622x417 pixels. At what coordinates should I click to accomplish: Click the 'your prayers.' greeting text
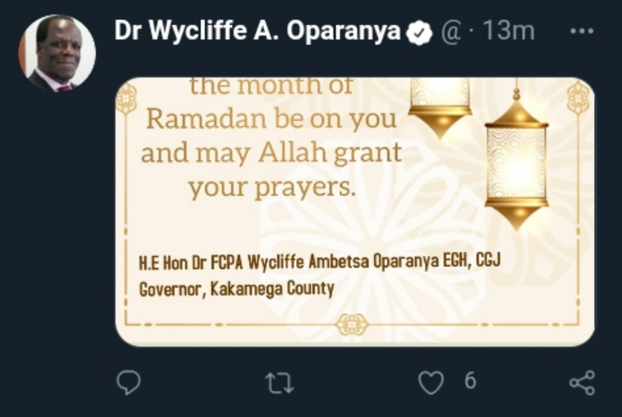272,187
